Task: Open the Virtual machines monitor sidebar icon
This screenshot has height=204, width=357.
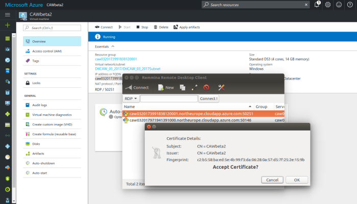Action: pyautogui.click(x=8, y=103)
